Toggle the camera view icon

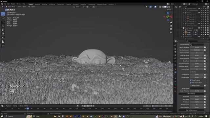click(171, 29)
